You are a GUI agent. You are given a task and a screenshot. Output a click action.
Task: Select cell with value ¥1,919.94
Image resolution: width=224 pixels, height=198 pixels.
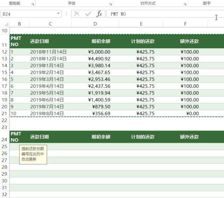(95, 93)
